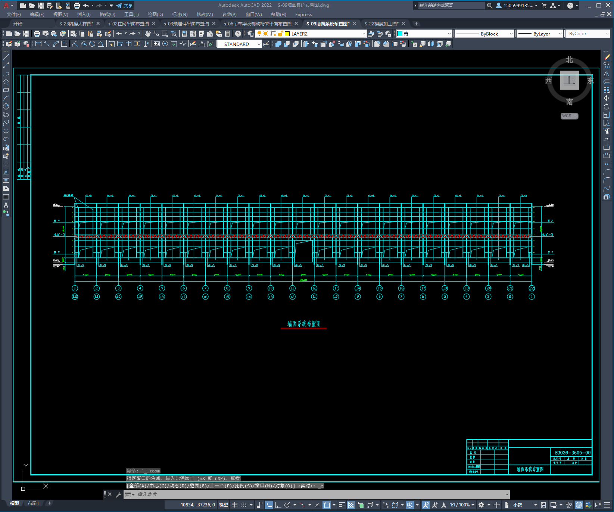The image size is (614, 512).
Task: Toggle transparency display in status bar
Action: 351,505
